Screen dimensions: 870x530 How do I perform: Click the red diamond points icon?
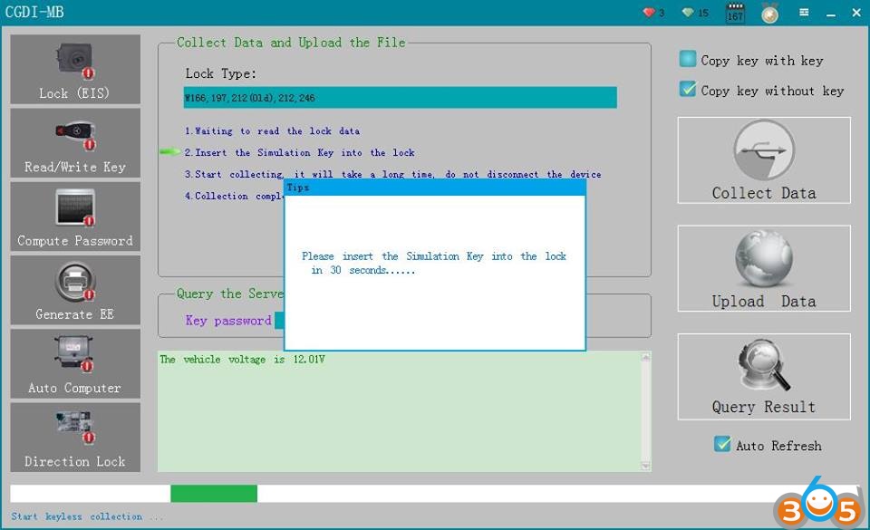[x=648, y=13]
